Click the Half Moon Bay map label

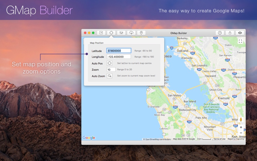coord(160,114)
